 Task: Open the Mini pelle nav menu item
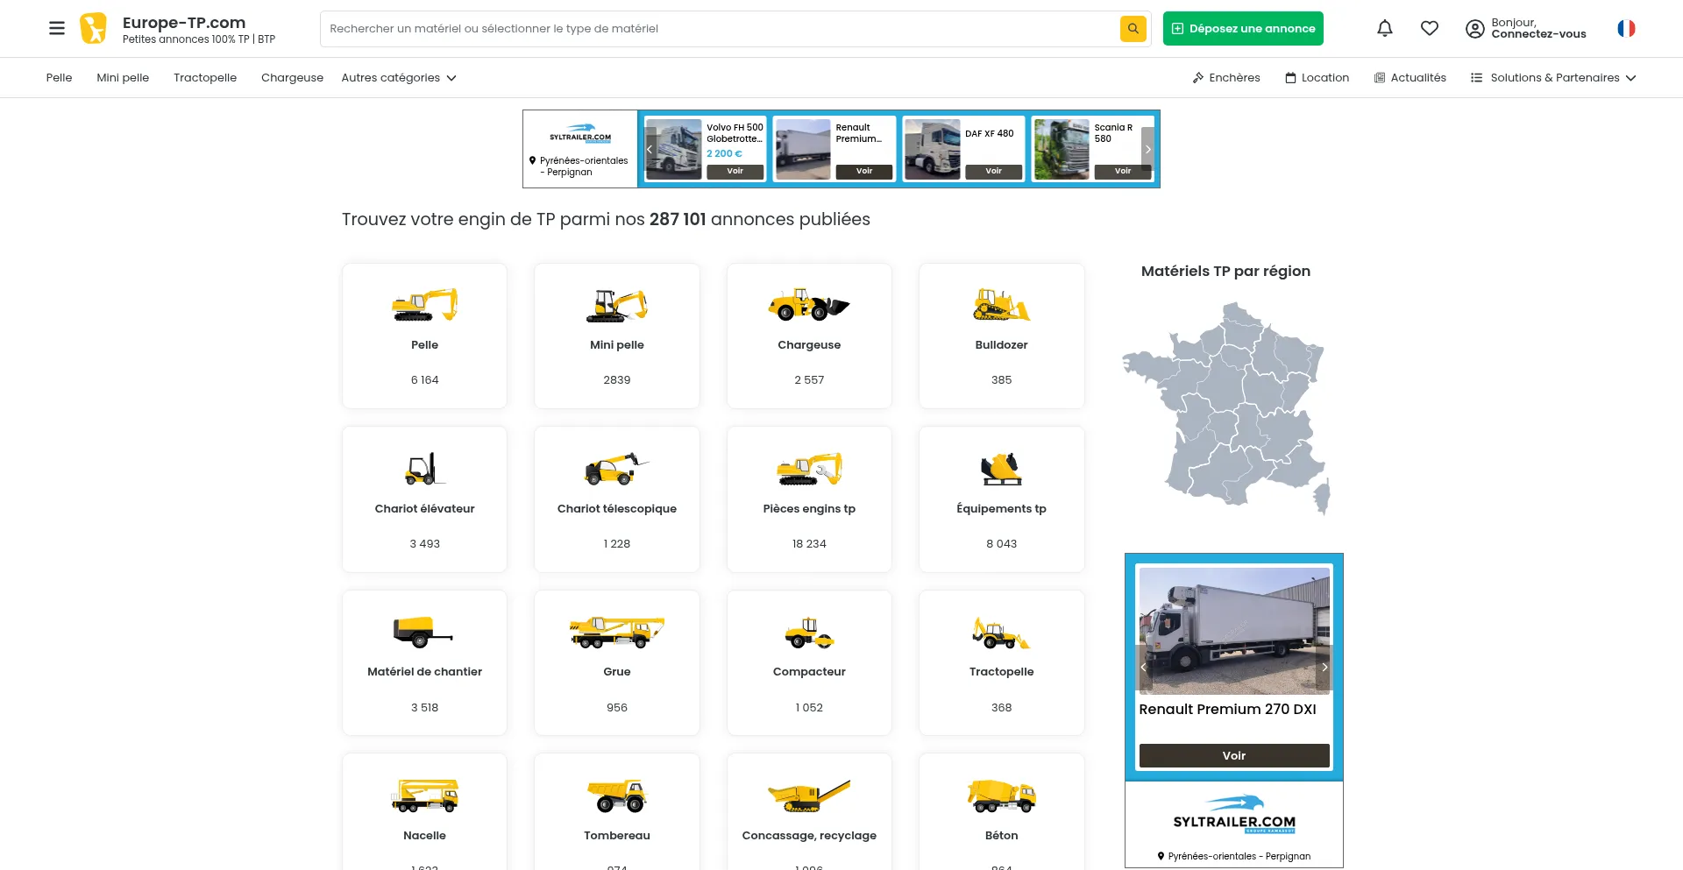click(x=123, y=78)
